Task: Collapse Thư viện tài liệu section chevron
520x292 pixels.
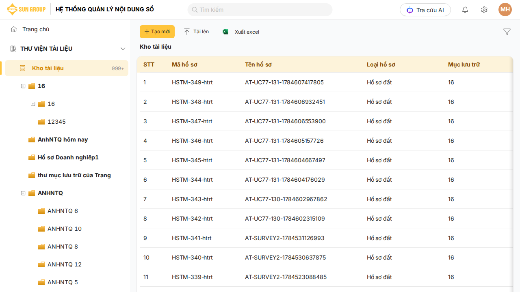Action: [123, 49]
